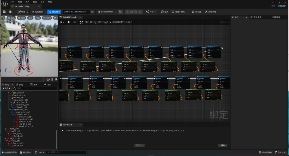Open the 内容侧滑菜单 content drawer
The width and height of the screenshot is (289, 156).
pos(9,153)
